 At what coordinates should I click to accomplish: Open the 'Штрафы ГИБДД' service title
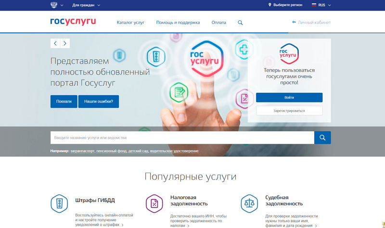[x=95, y=200]
